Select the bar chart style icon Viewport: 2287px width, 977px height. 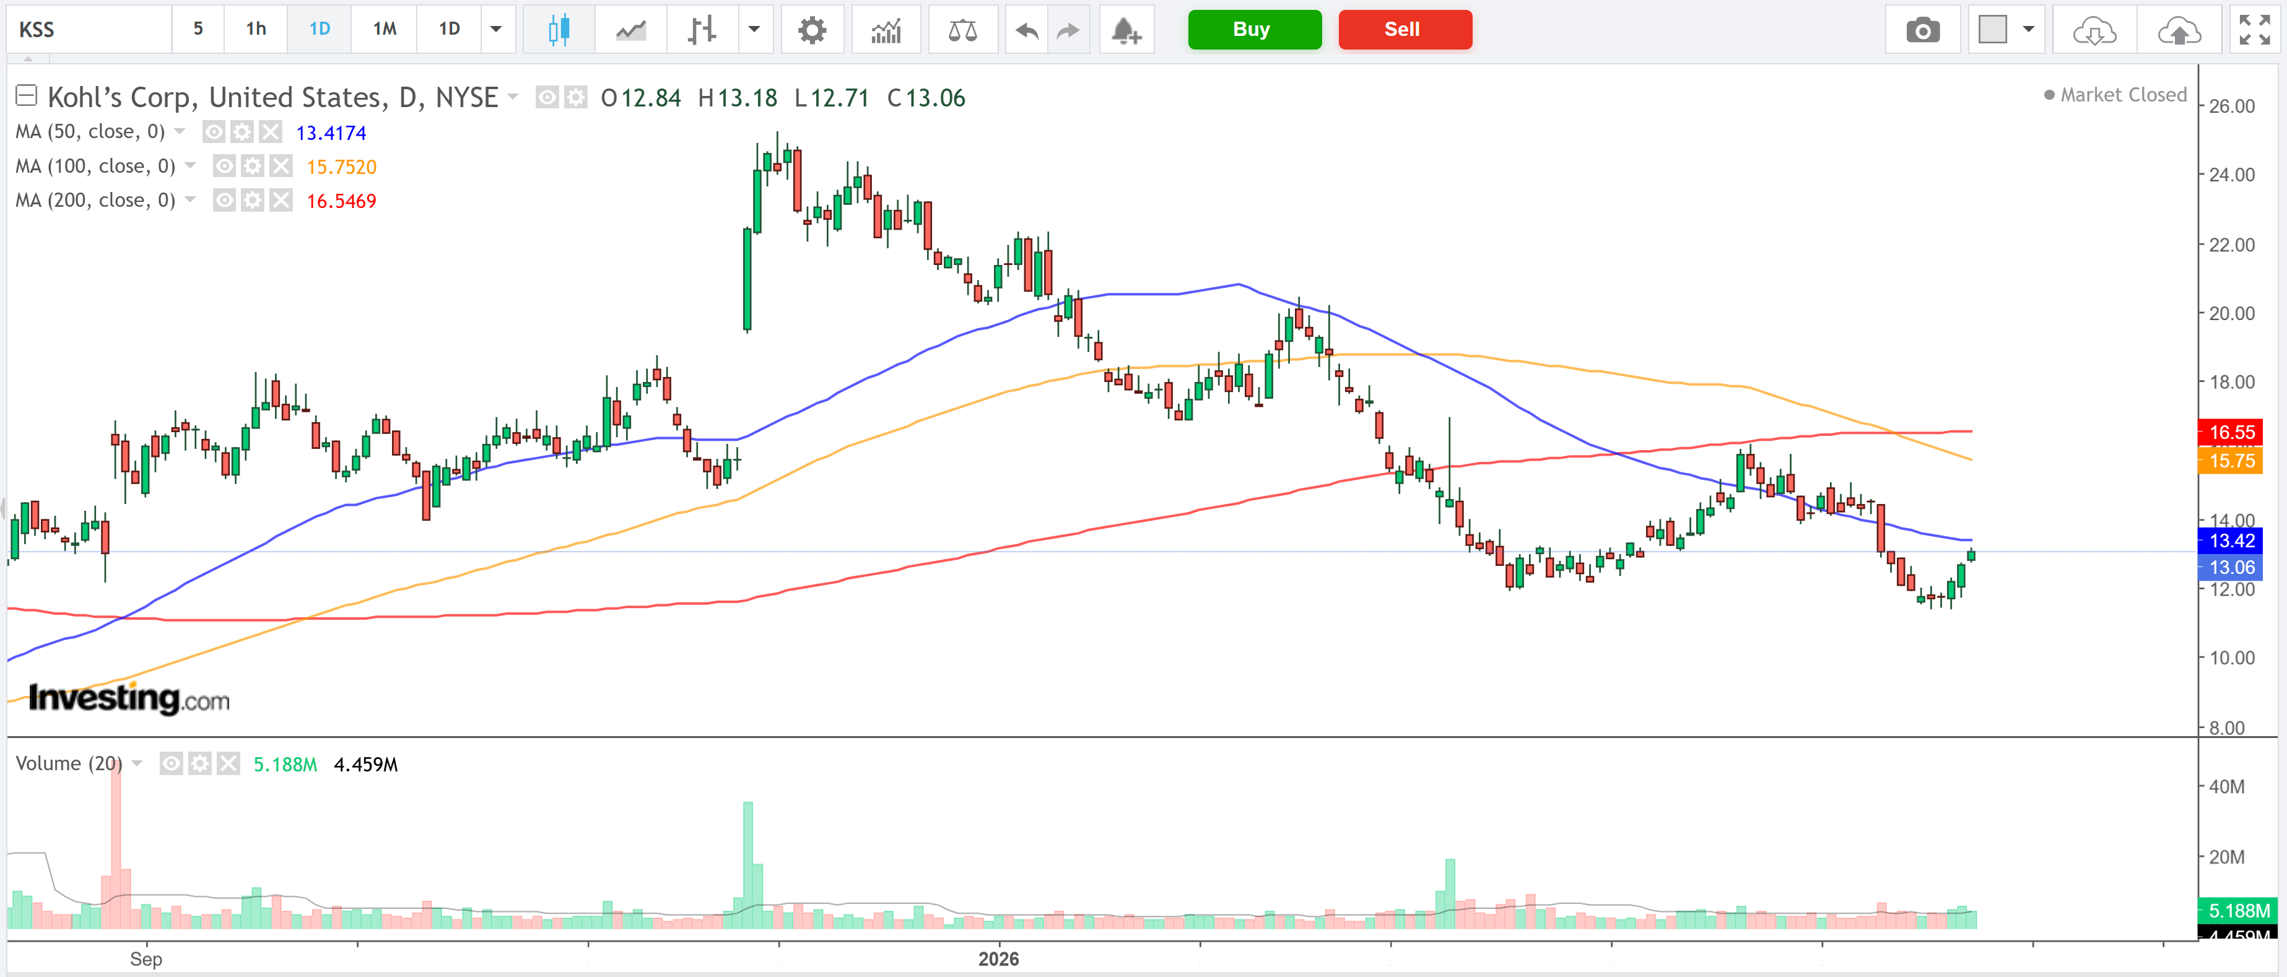pos(702,29)
